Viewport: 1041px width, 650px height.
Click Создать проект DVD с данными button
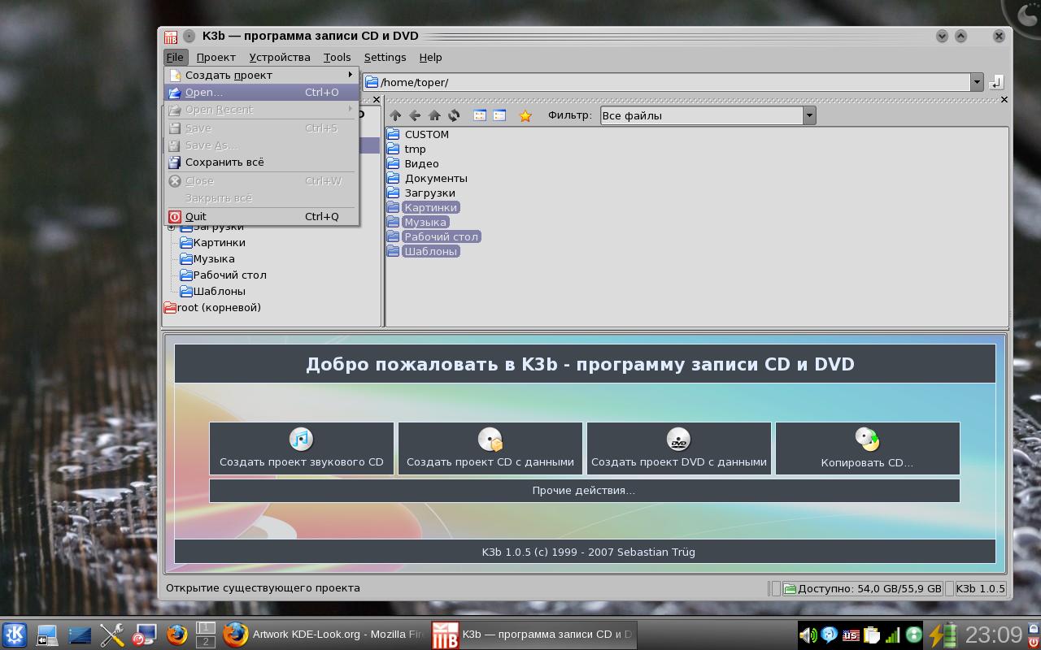click(679, 448)
